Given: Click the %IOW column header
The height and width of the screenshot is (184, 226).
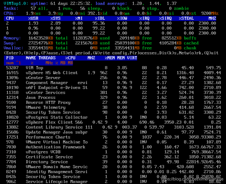Looking at the screenshot, I should 122,18.
